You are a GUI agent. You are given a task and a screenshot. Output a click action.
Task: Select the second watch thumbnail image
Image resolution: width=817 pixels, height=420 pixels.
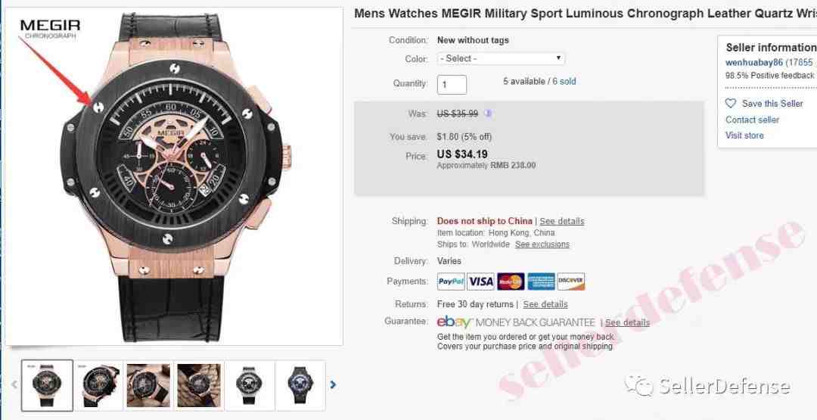coord(98,385)
